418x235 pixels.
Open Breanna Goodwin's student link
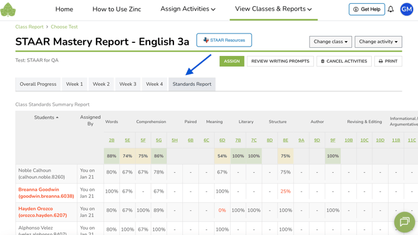pos(46,193)
